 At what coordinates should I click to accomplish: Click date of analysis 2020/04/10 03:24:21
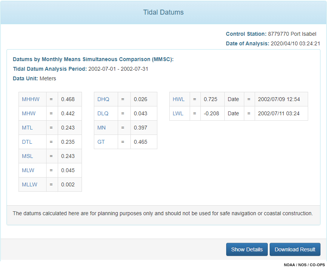(295, 43)
